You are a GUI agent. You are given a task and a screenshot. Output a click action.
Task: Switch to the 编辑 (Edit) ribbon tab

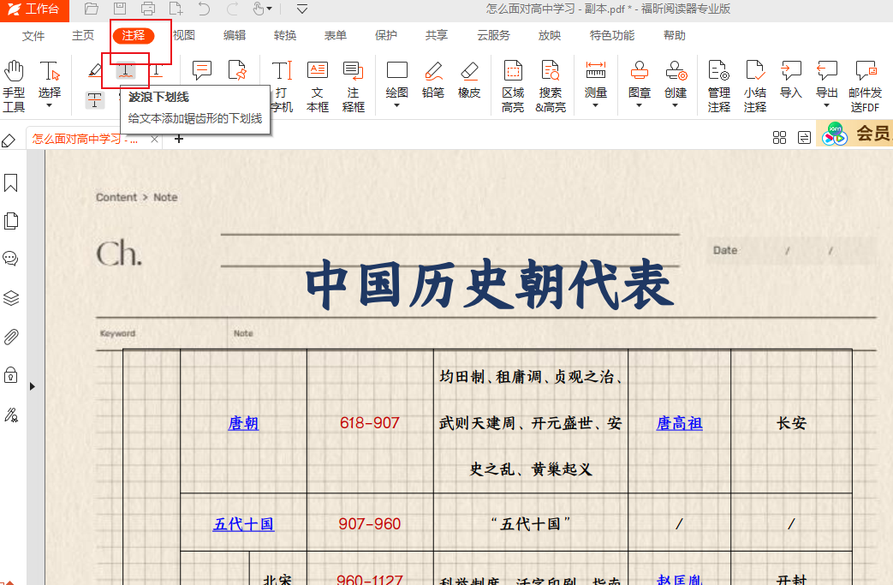point(235,35)
